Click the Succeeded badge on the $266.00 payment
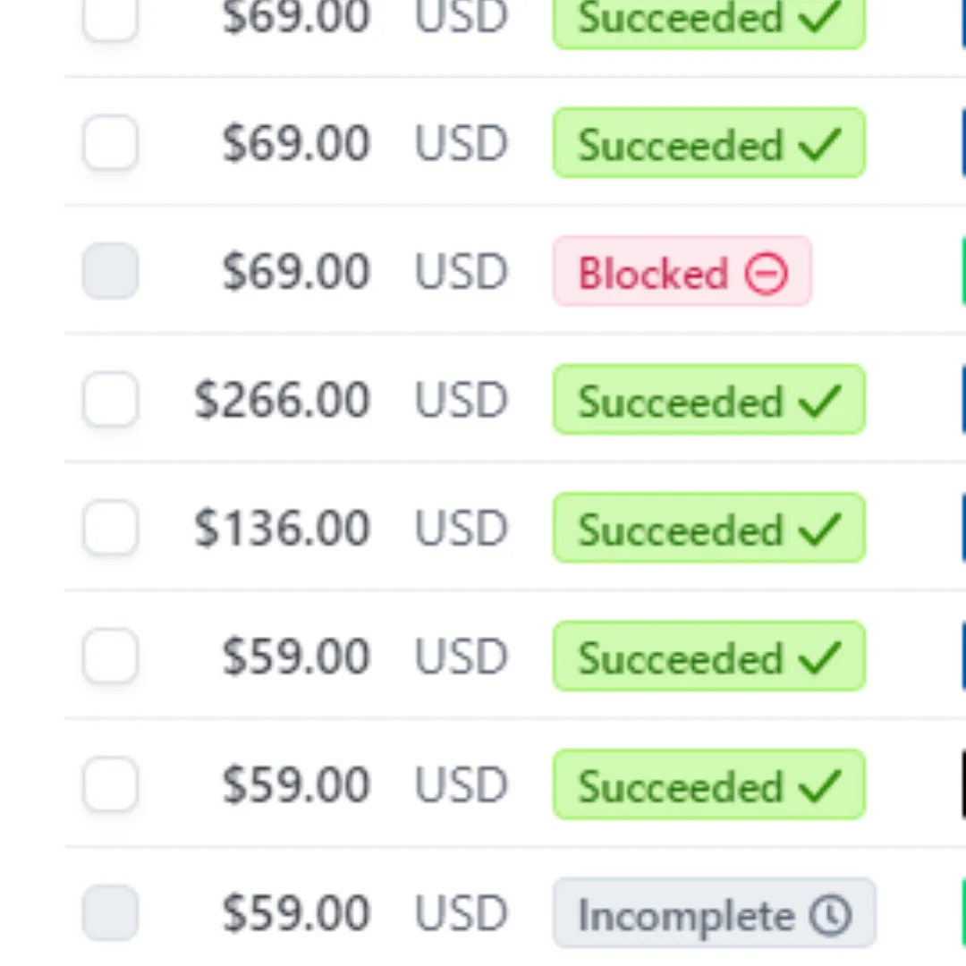This screenshot has height=966, width=966. pos(709,399)
